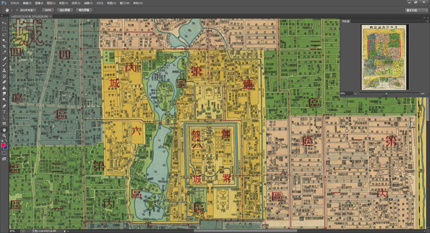This screenshot has height=233, width=430.
Task: Click the Navigator 50% zoom field
Action: pyautogui.click(x=346, y=93)
